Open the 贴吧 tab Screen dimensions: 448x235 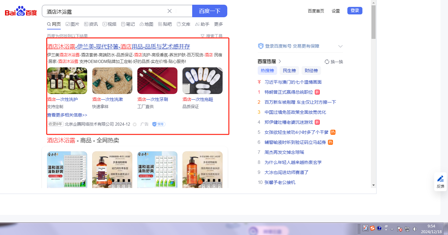[x=165, y=24]
